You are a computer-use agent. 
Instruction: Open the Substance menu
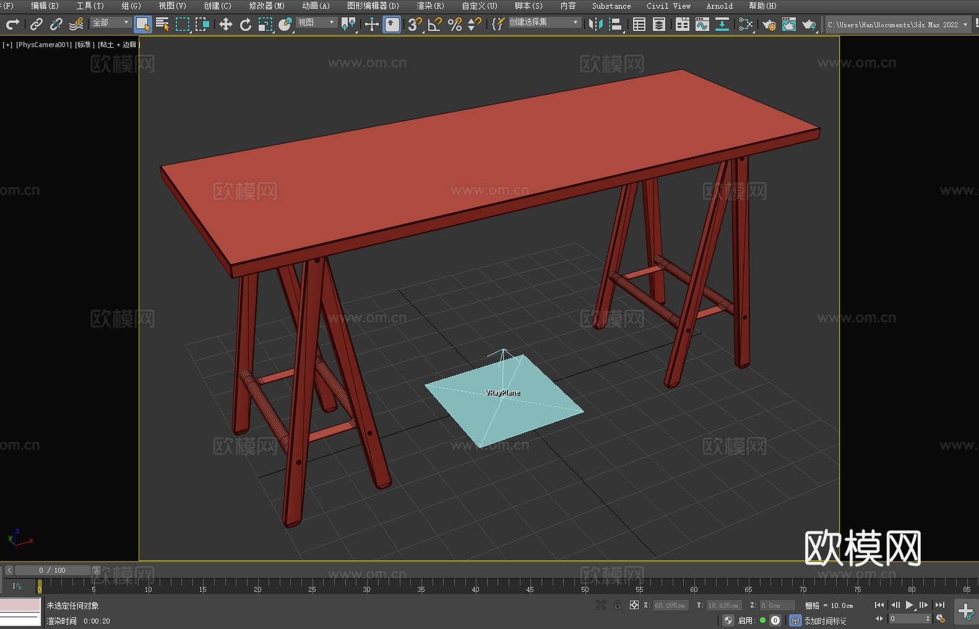pyautogui.click(x=611, y=6)
